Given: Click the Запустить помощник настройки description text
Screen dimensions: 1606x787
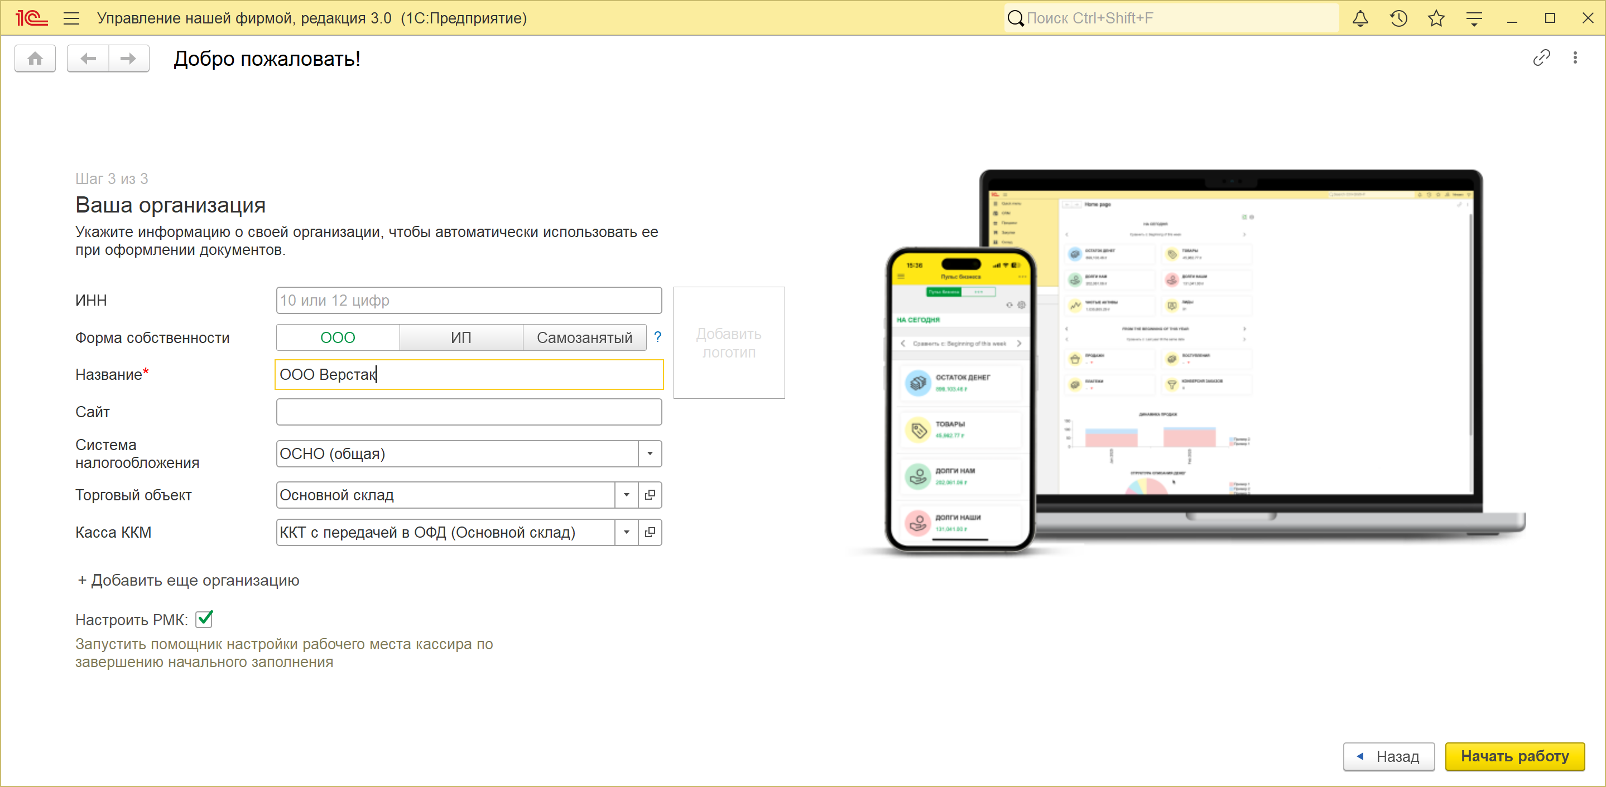Looking at the screenshot, I should [x=283, y=653].
